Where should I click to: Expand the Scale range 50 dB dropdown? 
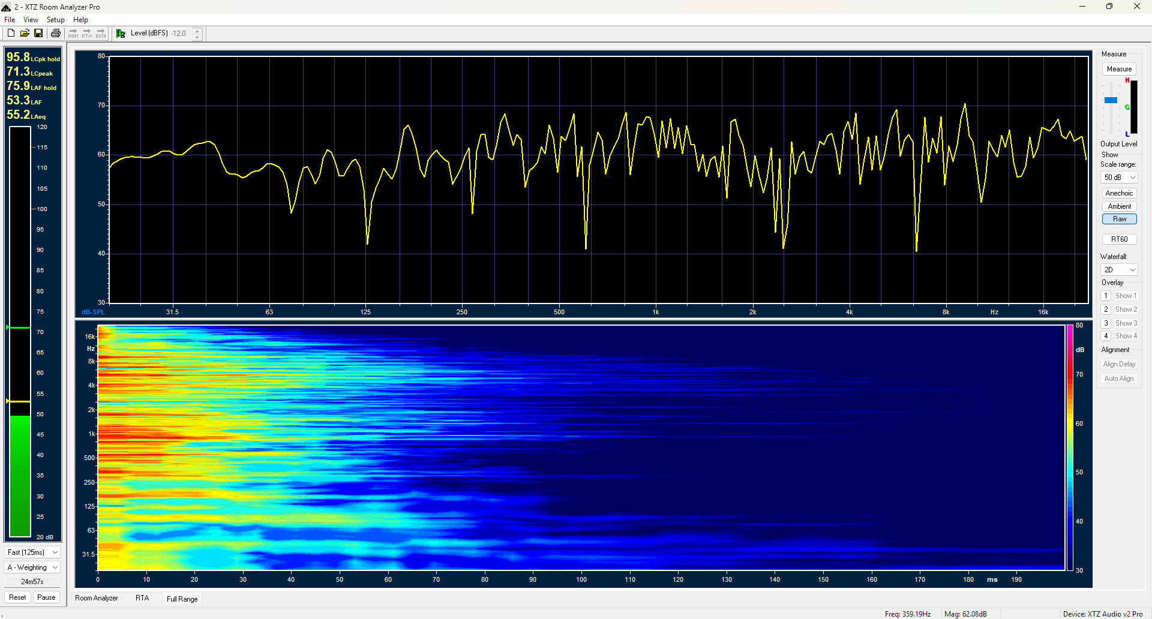pos(1120,178)
